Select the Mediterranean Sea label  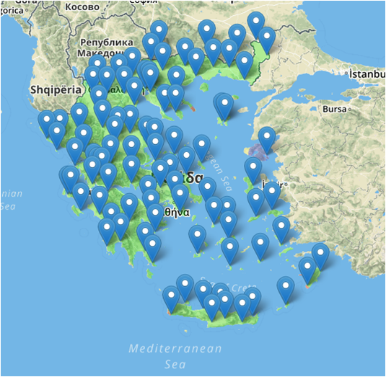[175, 356]
